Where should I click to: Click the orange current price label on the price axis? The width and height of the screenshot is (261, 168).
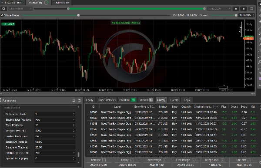(x=248, y=39)
